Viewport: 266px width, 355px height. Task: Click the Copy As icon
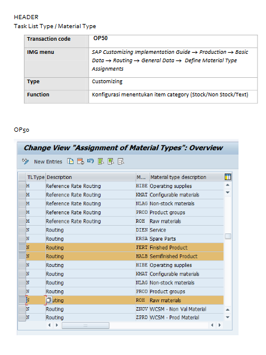click(71, 161)
